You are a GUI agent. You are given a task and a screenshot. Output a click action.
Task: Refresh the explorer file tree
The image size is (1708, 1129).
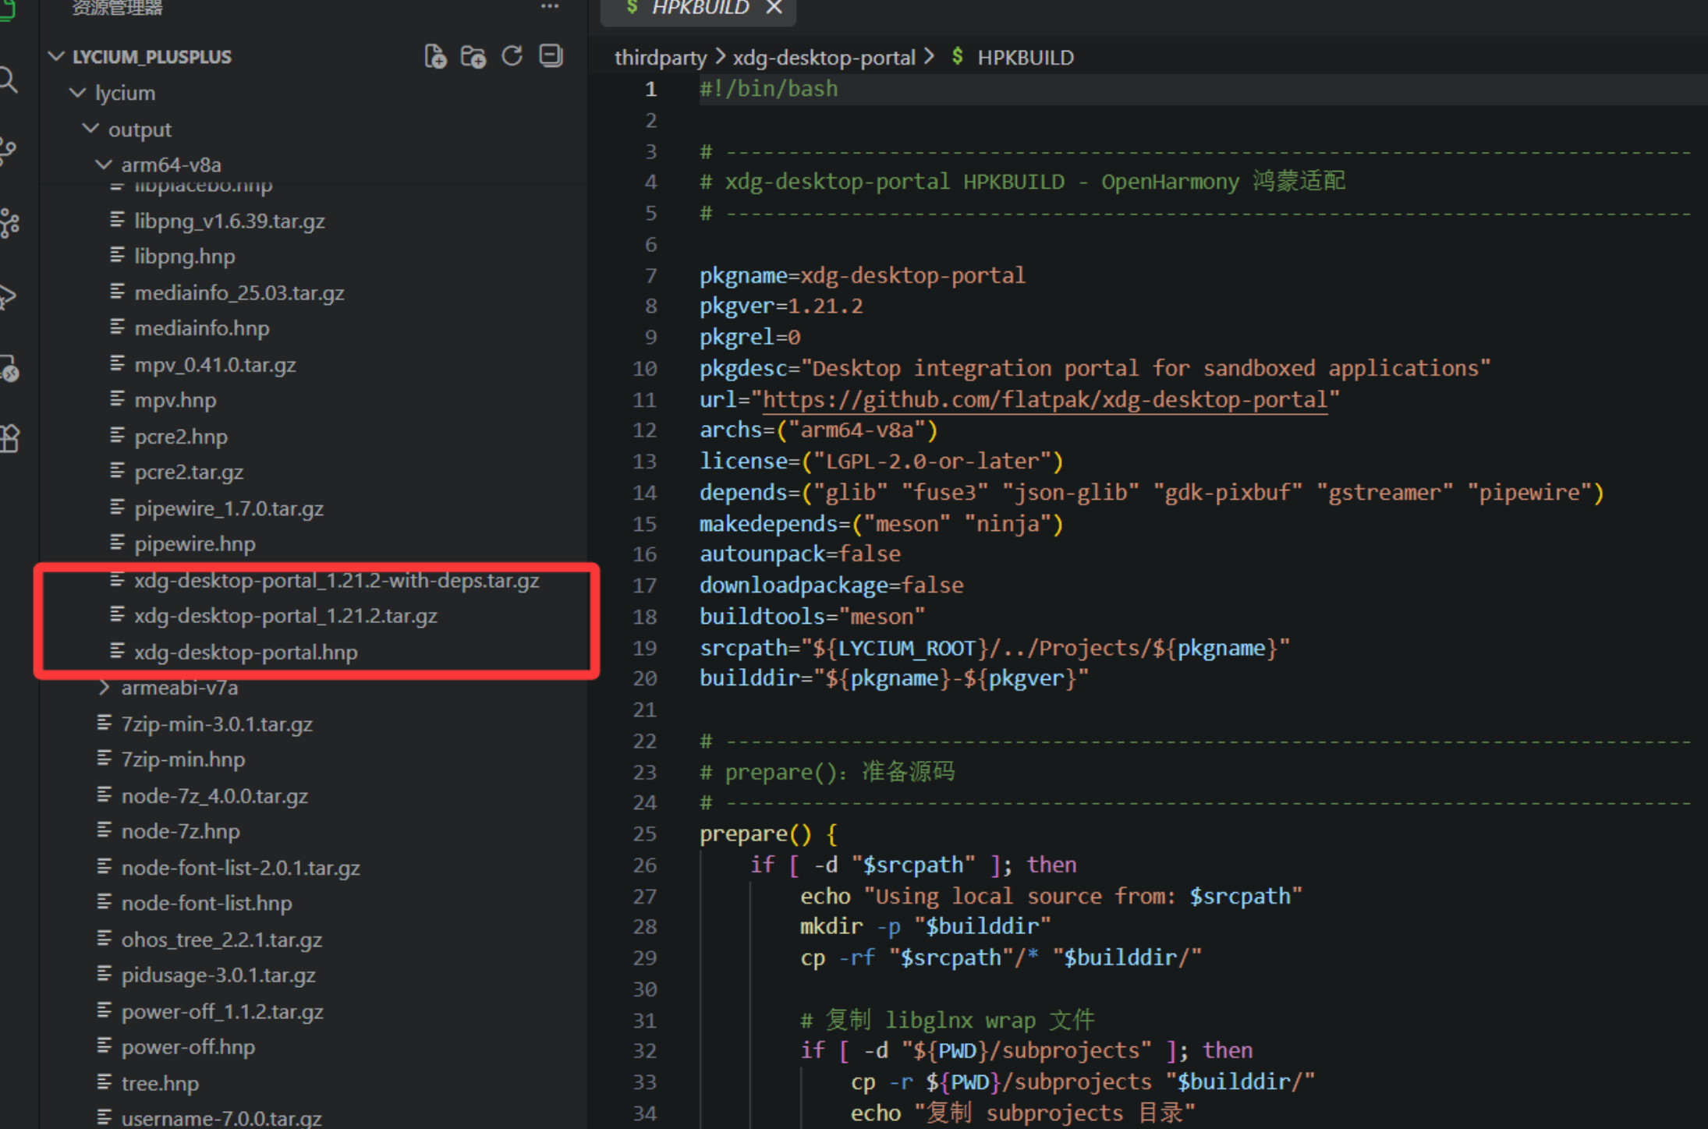pos(512,56)
